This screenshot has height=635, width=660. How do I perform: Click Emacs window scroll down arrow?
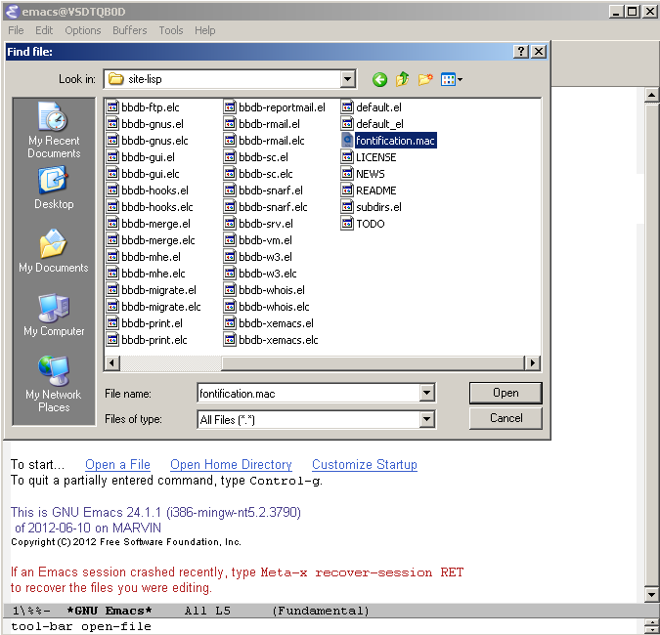coord(651,594)
